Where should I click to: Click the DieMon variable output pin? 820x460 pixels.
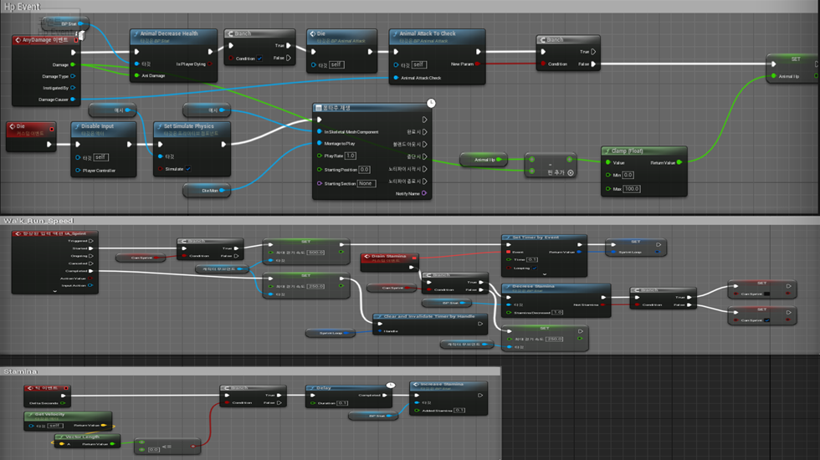pyautogui.click(x=222, y=191)
